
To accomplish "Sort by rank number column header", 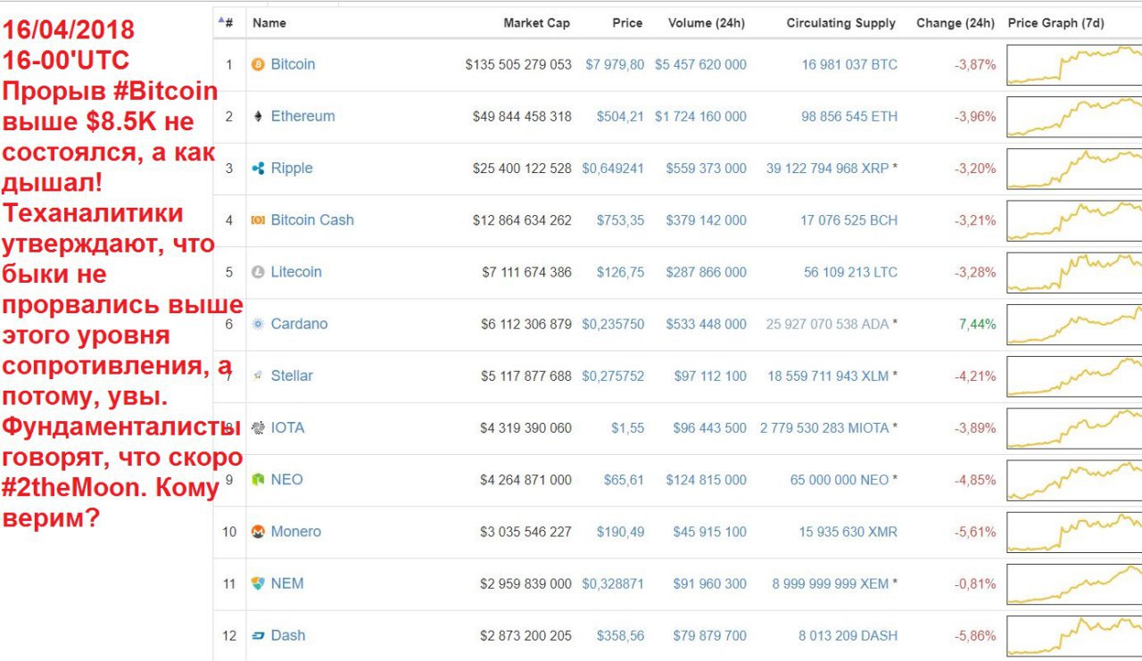I will [226, 23].
